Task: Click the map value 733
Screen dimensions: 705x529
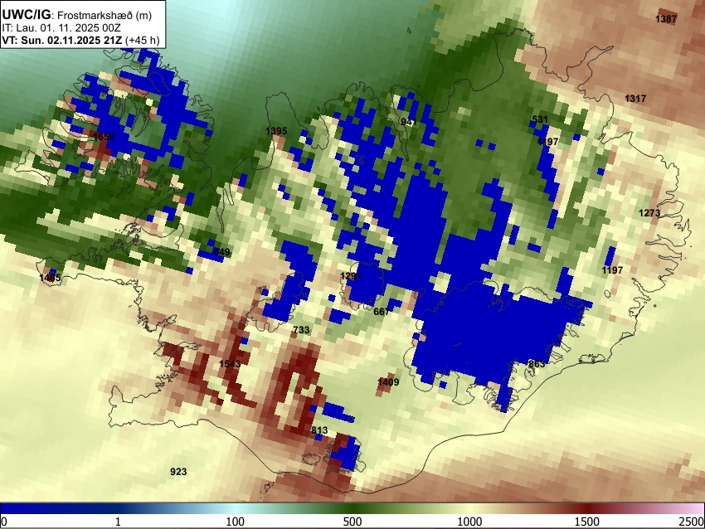Action: click(x=301, y=330)
